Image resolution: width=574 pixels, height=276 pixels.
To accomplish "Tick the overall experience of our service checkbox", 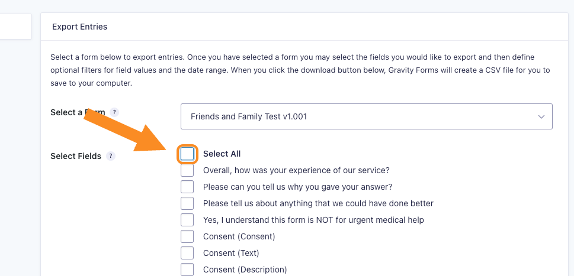I will coord(187,170).
